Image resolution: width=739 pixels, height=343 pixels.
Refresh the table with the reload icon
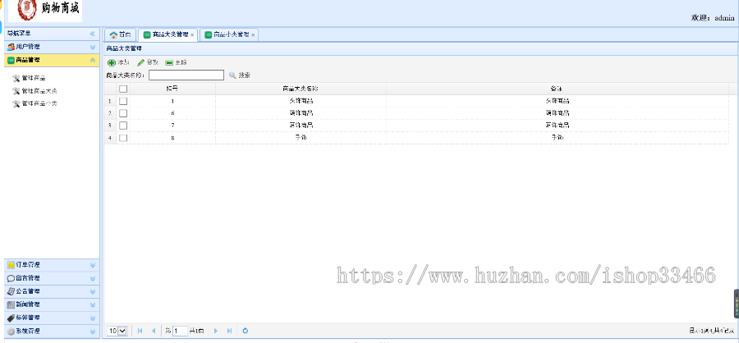tap(245, 331)
